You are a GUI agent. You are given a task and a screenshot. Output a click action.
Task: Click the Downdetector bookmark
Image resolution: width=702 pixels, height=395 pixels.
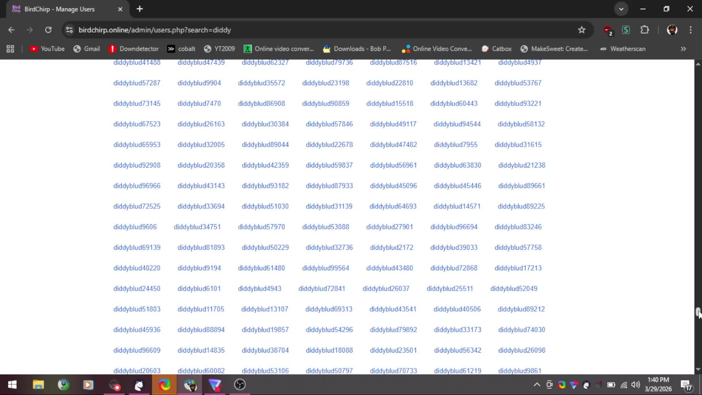[x=134, y=49]
